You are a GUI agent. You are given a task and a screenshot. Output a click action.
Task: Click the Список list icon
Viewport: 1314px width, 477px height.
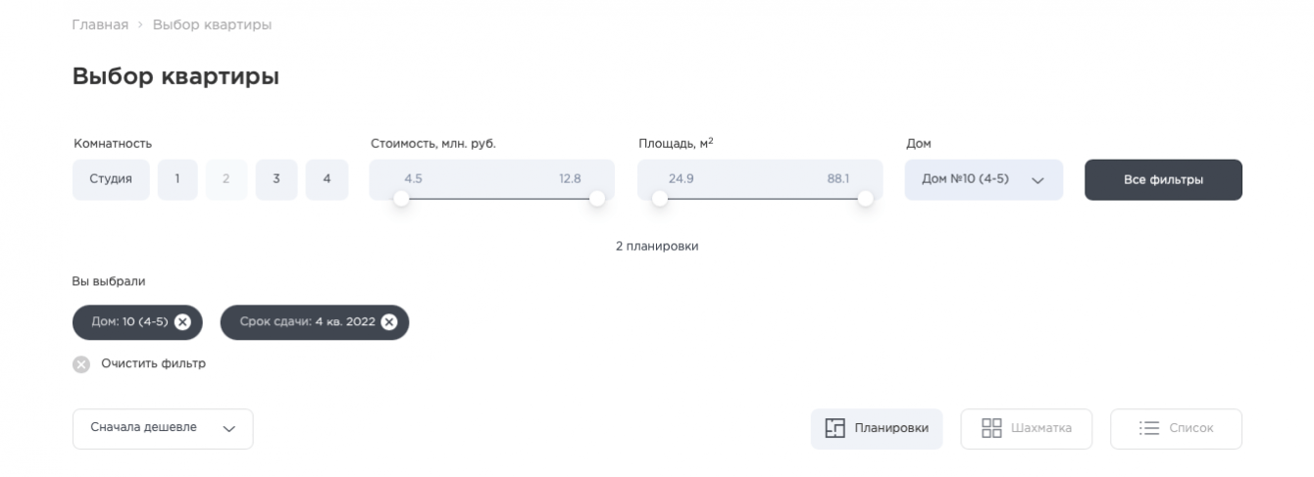pos(1148,428)
